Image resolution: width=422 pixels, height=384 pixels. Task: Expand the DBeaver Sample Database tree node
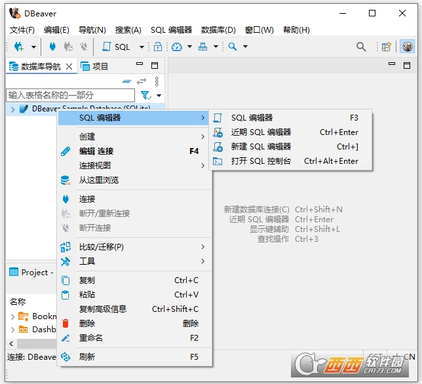coord(12,109)
